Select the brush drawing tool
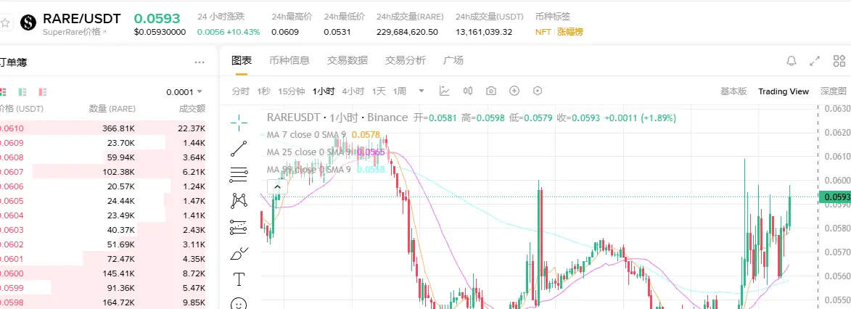Image resolution: width=851 pixels, height=309 pixels. pyautogui.click(x=239, y=253)
